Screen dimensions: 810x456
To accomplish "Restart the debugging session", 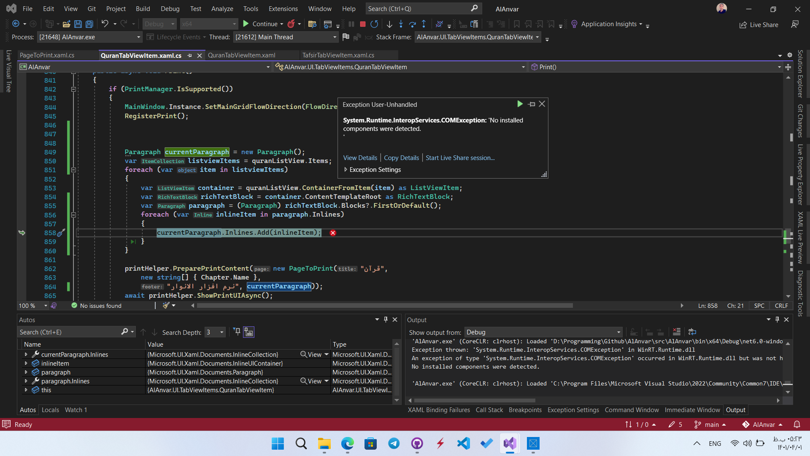I will [374, 24].
